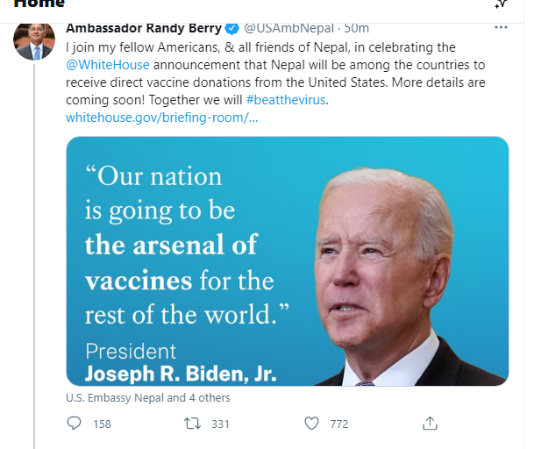The width and height of the screenshot is (541, 449).
Task: Follow the whitehouse.gov briefing-room link
Action: pos(162,118)
